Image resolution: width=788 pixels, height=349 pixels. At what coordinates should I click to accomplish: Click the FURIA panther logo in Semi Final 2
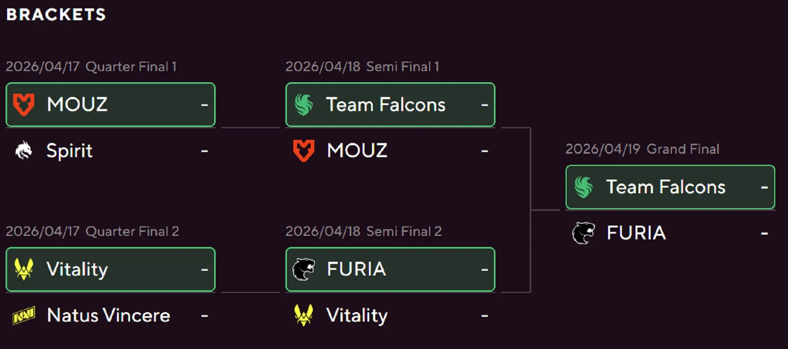point(304,269)
